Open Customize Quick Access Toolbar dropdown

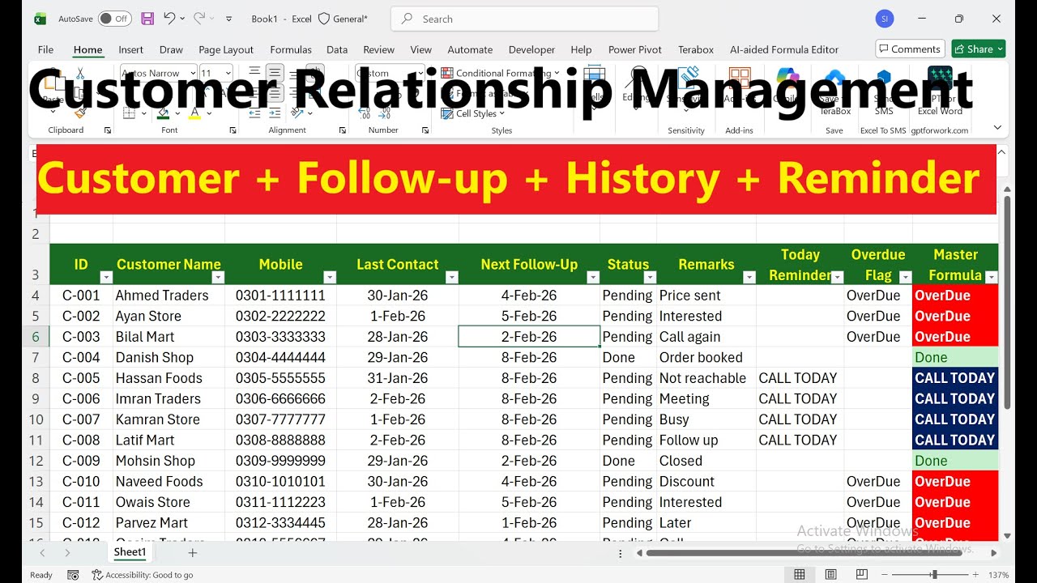229,19
